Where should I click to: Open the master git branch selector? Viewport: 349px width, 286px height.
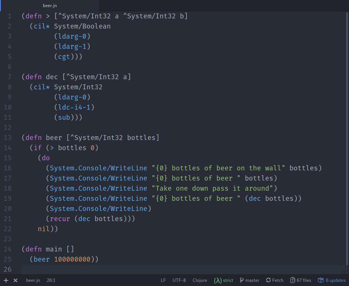click(249, 280)
